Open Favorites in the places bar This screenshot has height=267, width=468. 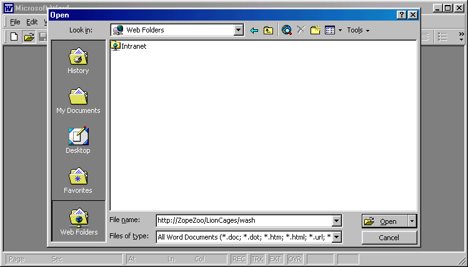(78, 180)
